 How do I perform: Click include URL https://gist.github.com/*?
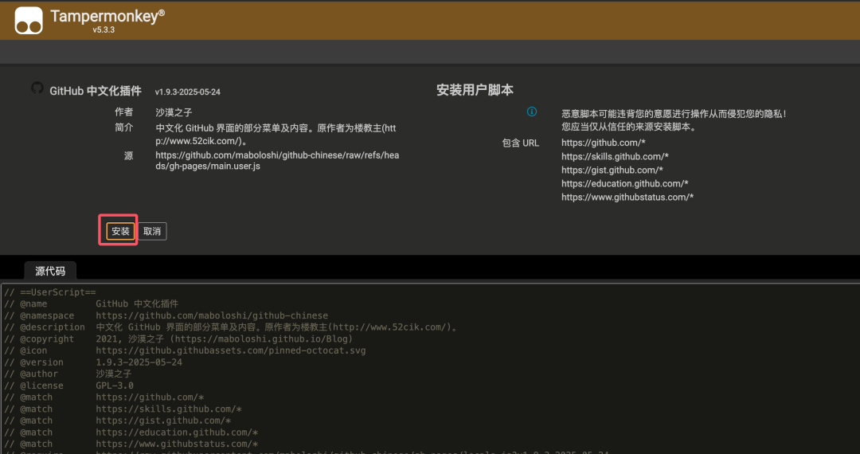612,170
